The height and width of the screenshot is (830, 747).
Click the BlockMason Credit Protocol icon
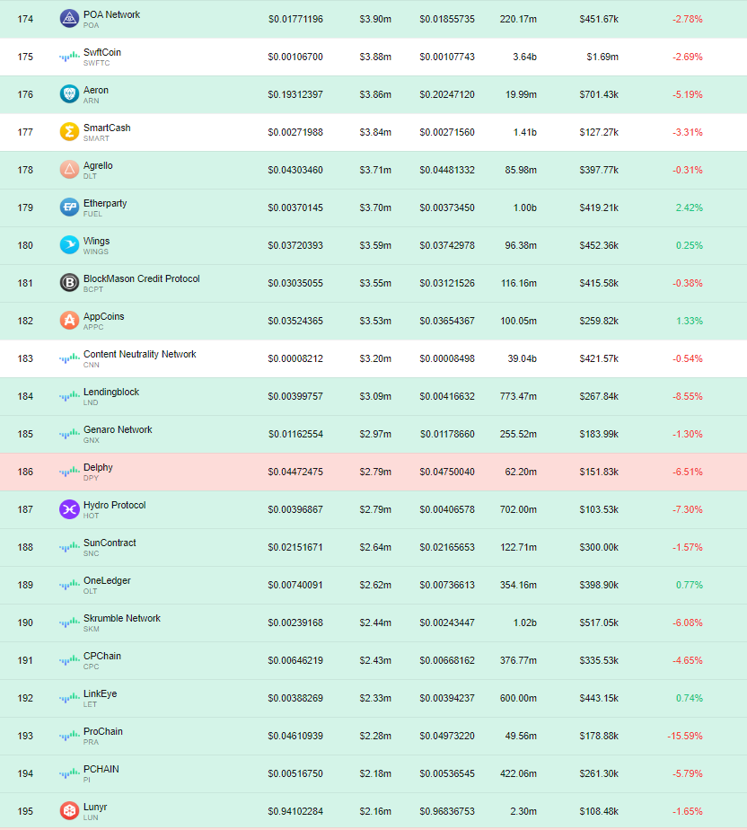[x=69, y=283]
